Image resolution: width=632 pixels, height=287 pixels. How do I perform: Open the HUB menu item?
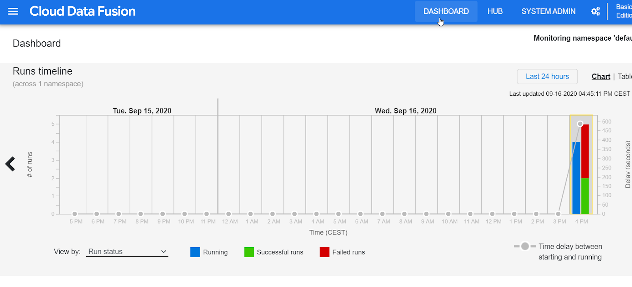pyautogui.click(x=495, y=11)
